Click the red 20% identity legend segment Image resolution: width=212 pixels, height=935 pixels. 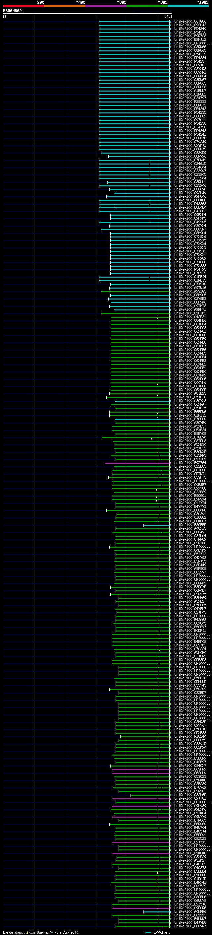coord(24,6)
